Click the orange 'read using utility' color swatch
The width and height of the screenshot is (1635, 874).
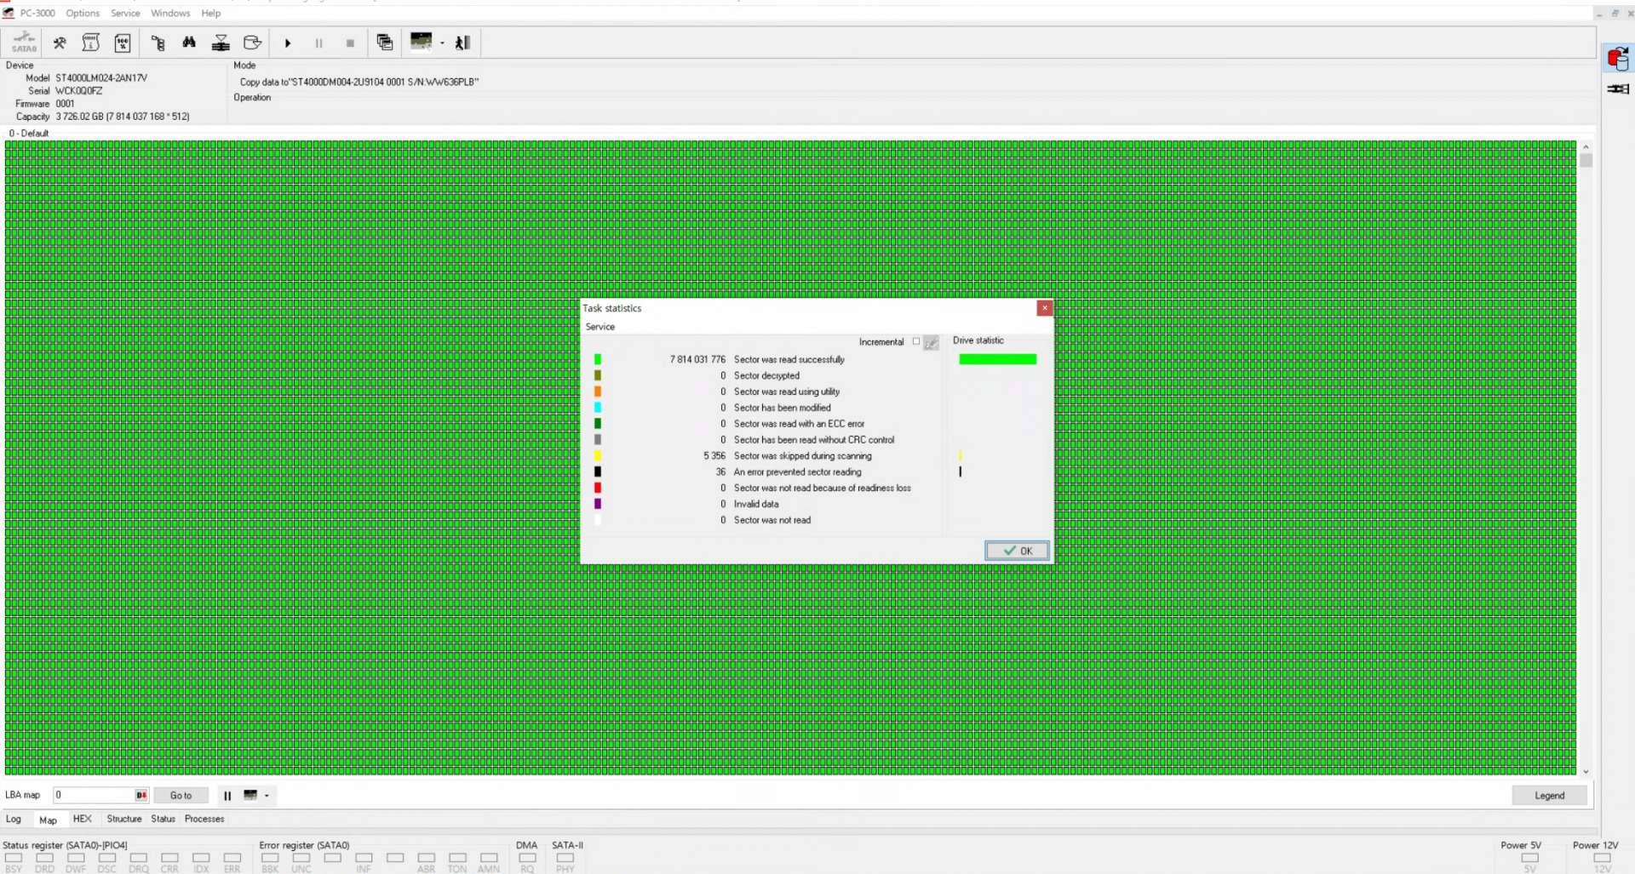598,391
